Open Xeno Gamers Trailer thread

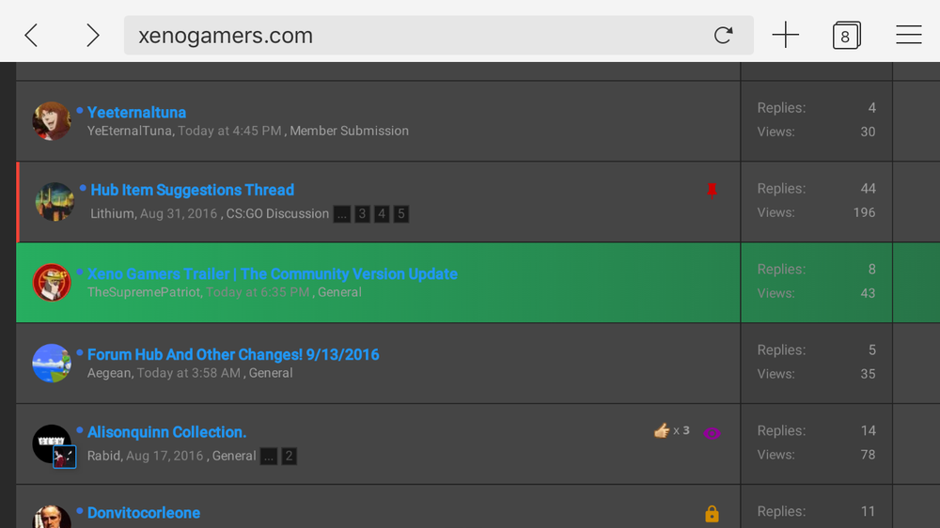[273, 274]
